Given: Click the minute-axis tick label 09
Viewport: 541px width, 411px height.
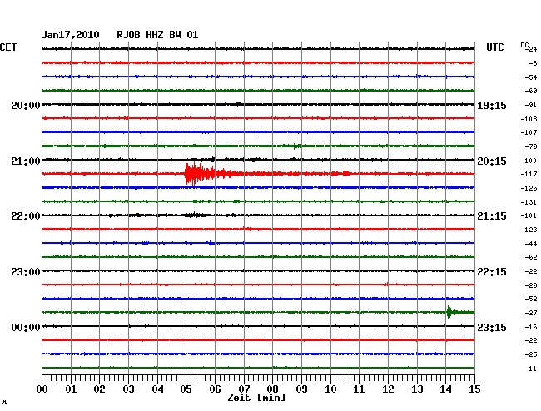Looking at the screenshot, I should [x=301, y=389].
